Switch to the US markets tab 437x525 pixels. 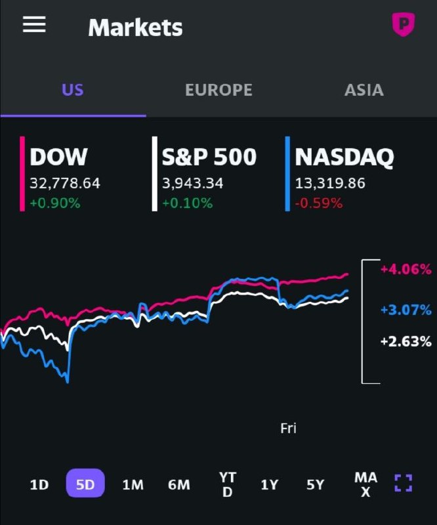pos(73,90)
